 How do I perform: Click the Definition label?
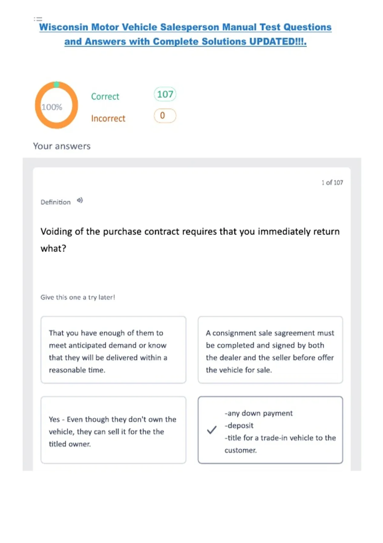click(x=56, y=202)
